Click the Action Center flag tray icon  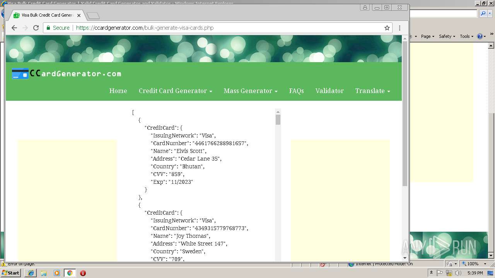click(x=440, y=273)
